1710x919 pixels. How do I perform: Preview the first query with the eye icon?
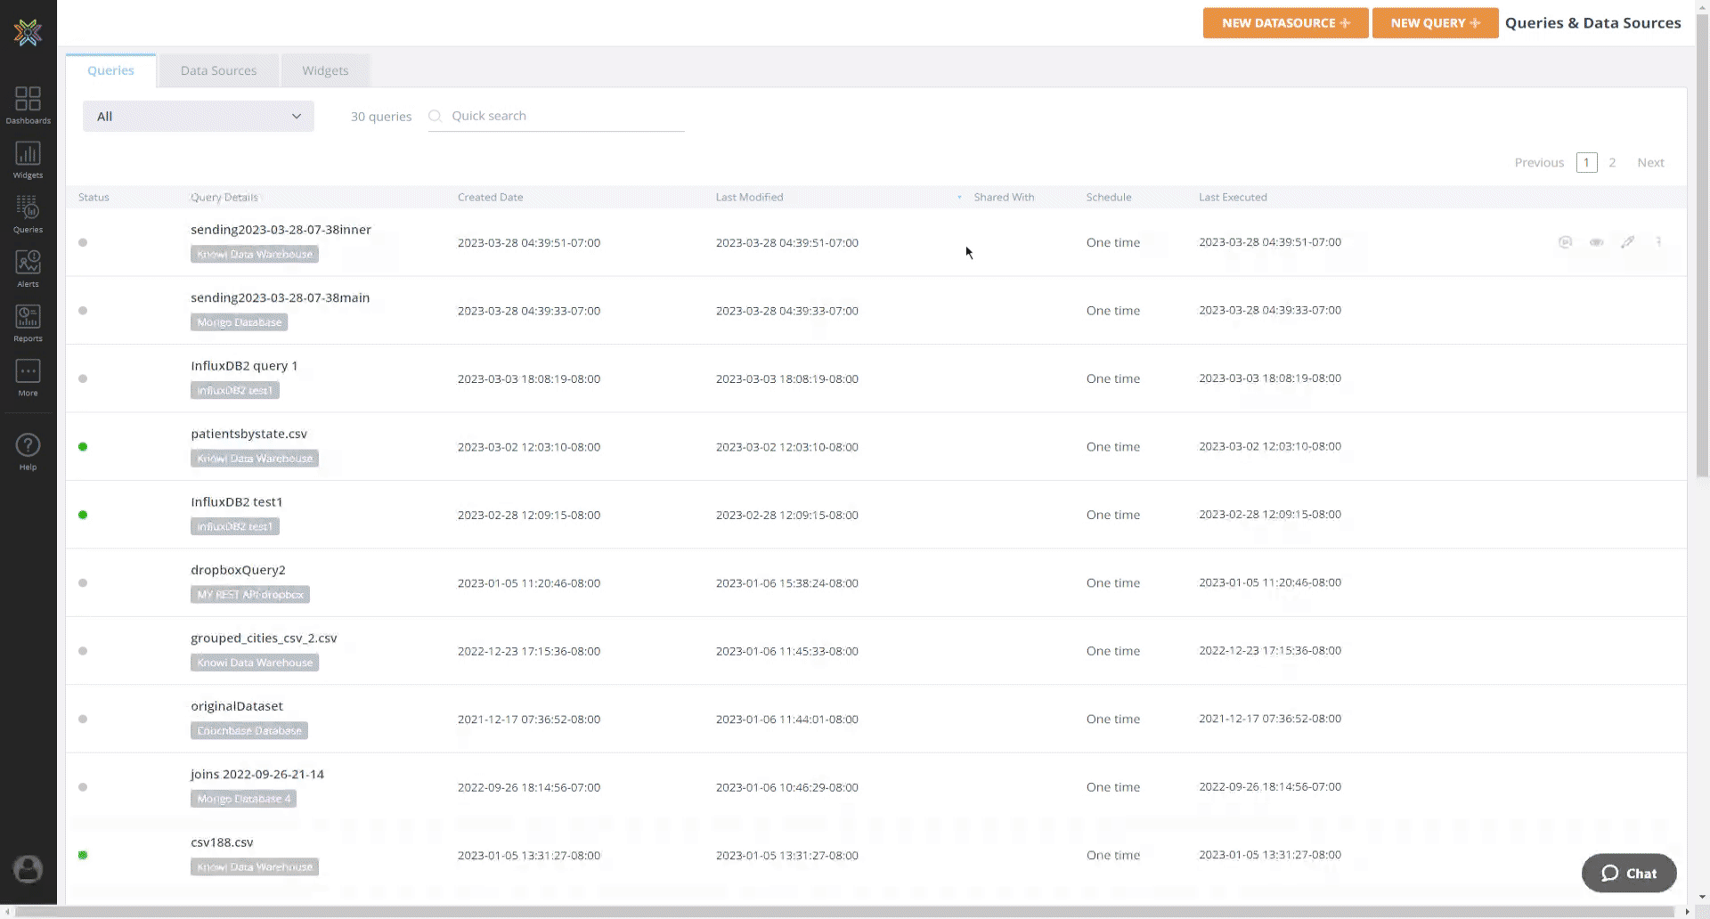(1596, 242)
